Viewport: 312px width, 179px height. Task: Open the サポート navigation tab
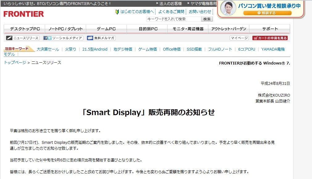(x=270, y=29)
